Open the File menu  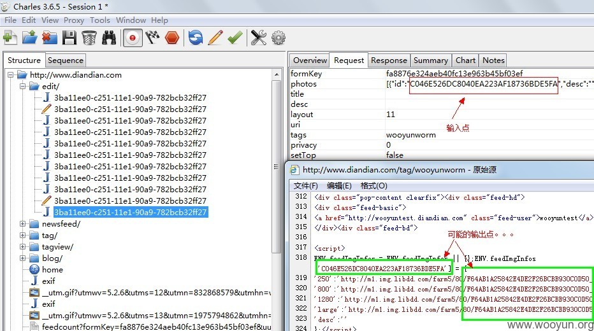pyautogui.click(x=10, y=20)
